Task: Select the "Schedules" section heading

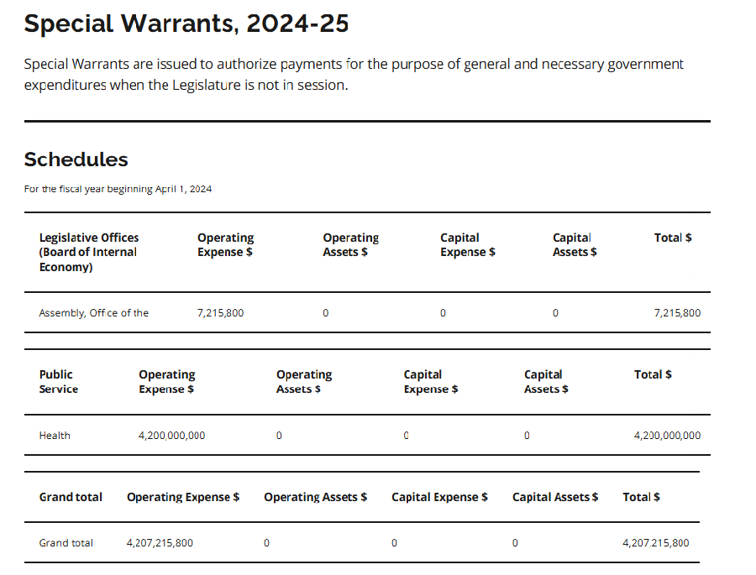Action: click(76, 159)
